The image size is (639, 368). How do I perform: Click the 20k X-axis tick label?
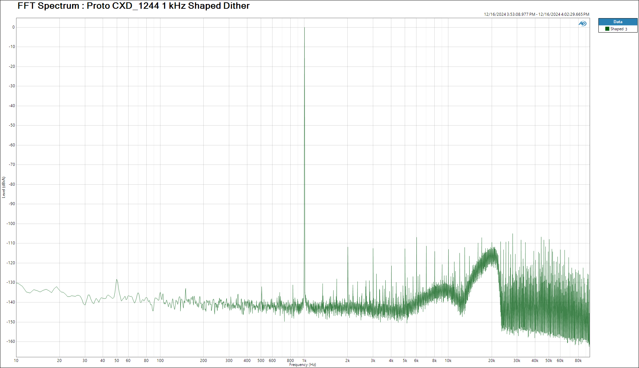tap(491, 361)
